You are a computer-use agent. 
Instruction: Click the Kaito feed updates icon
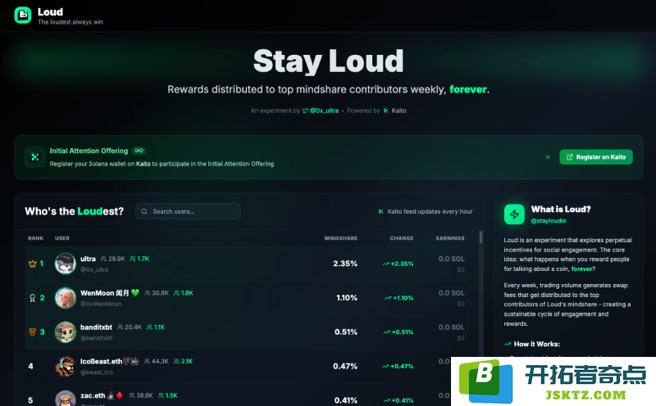pos(380,211)
